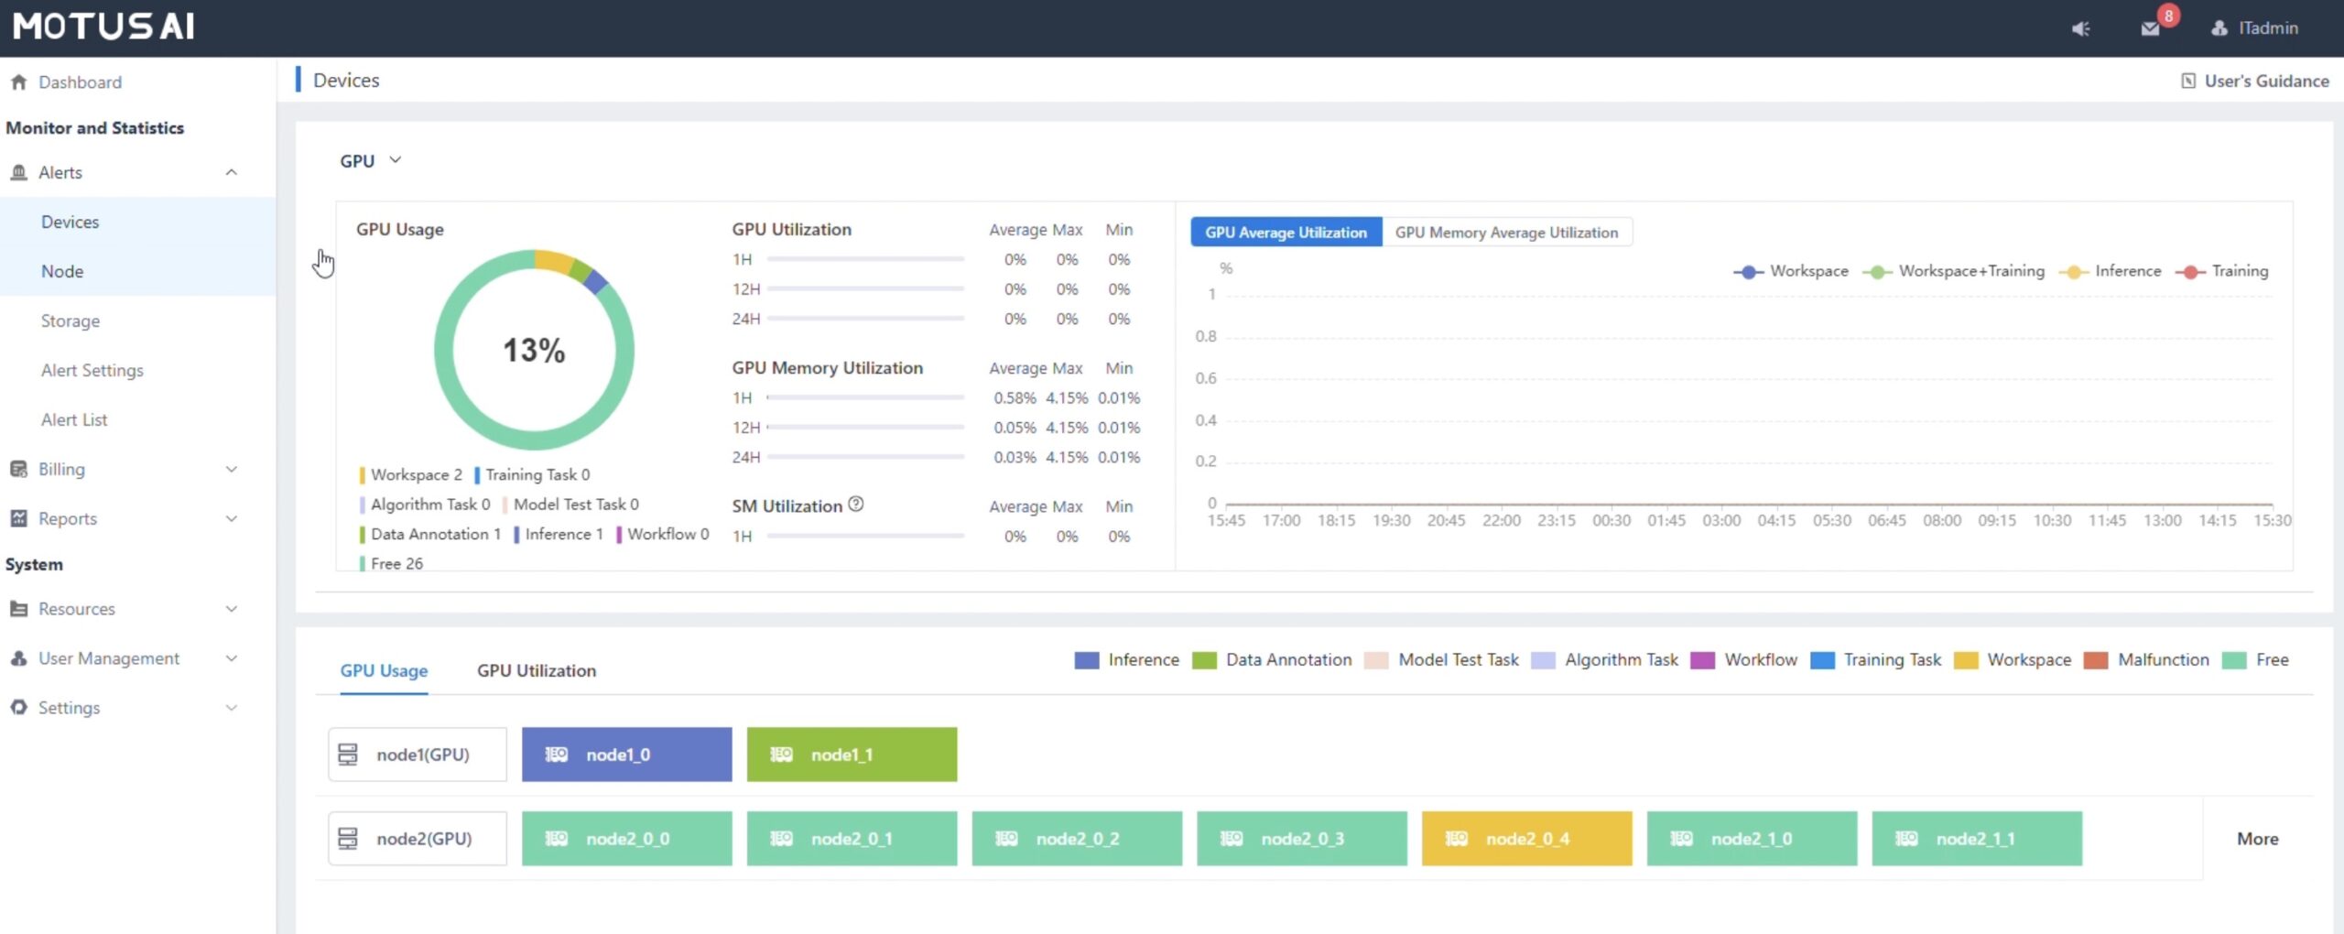Switch to the GPU Utilization tab
The image size is (2344, 934).
point(536,670)
